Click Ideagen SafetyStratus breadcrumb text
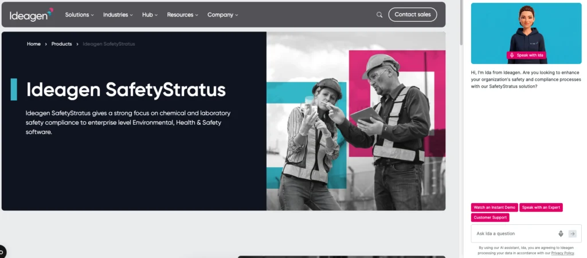Viewport: 587px width, 258px height. (x=108, y=44)
